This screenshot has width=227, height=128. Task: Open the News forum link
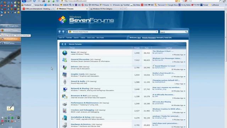pyautogui.click(x=73, y=52)
